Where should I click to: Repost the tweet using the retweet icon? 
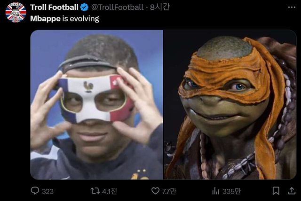pyautogui.click(x=95, y=191)
